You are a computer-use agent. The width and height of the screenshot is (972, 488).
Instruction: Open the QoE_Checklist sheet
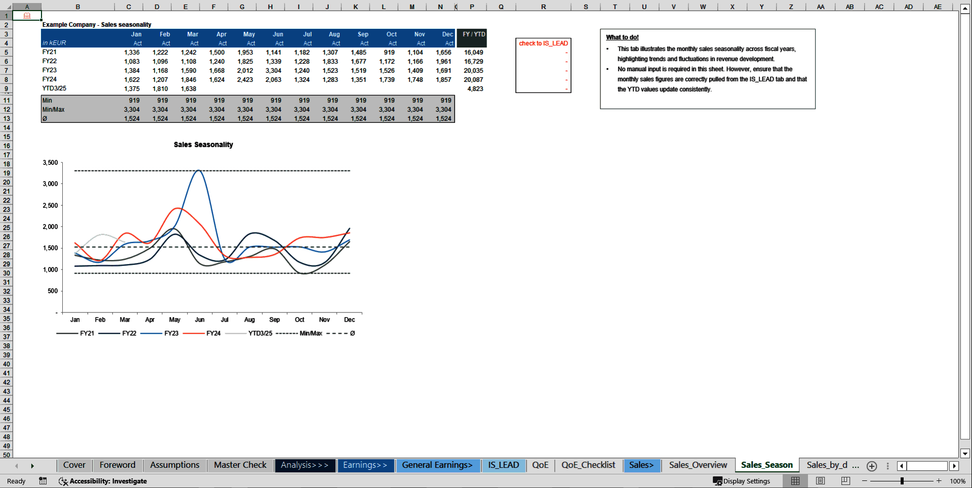pos(588,465)
